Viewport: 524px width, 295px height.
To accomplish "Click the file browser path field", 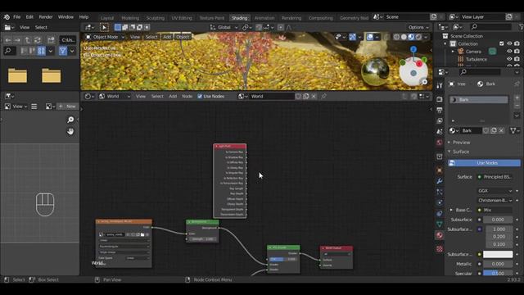I will (x=68, y=40).
